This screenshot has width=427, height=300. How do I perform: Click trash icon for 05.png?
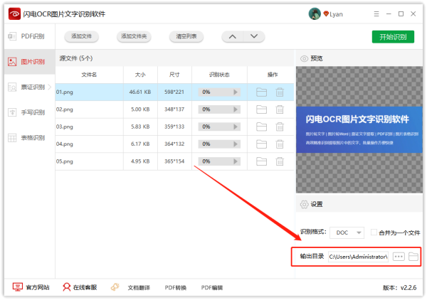[x=280, y=163]
